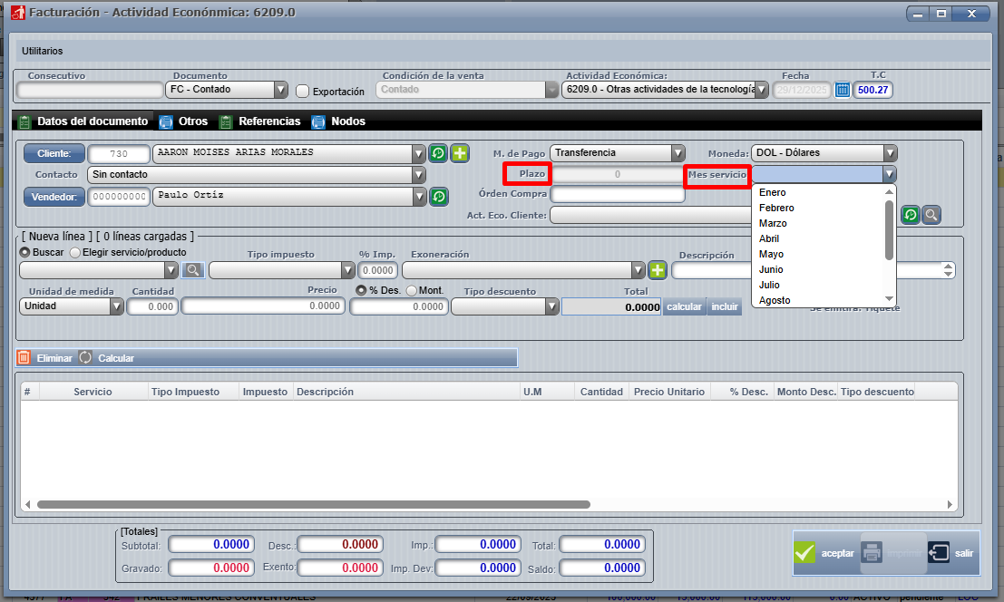Select Marzo from the Mes servicio list
Screen dimensions: 1004x602
pyautogui.click(x=773, y=223)
